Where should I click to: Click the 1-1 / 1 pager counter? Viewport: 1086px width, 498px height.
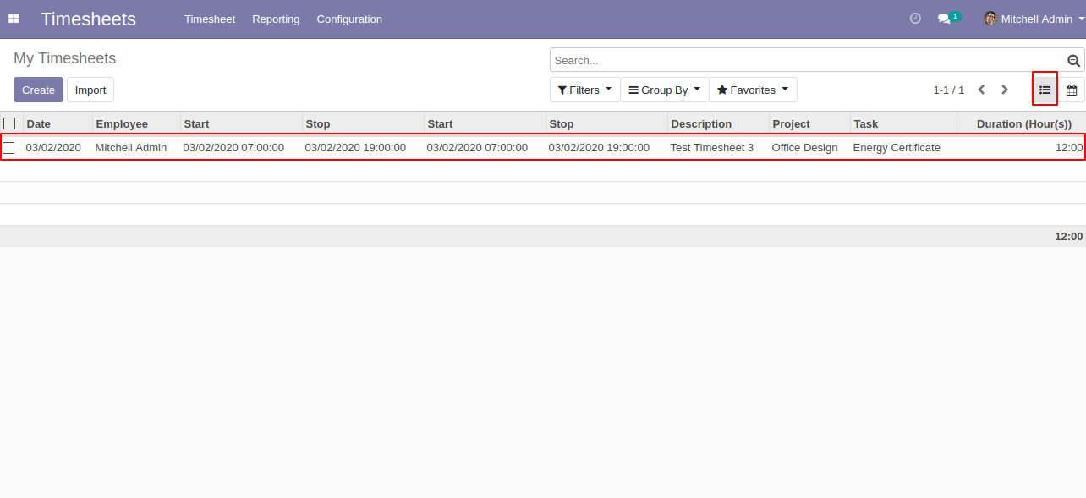pos(948,90)
